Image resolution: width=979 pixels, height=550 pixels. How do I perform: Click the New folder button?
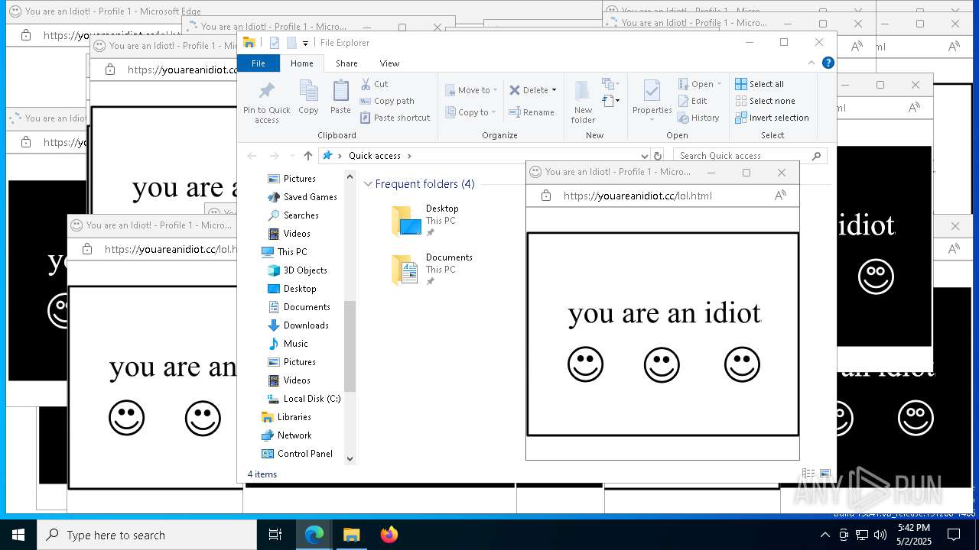tap(583, 102)
